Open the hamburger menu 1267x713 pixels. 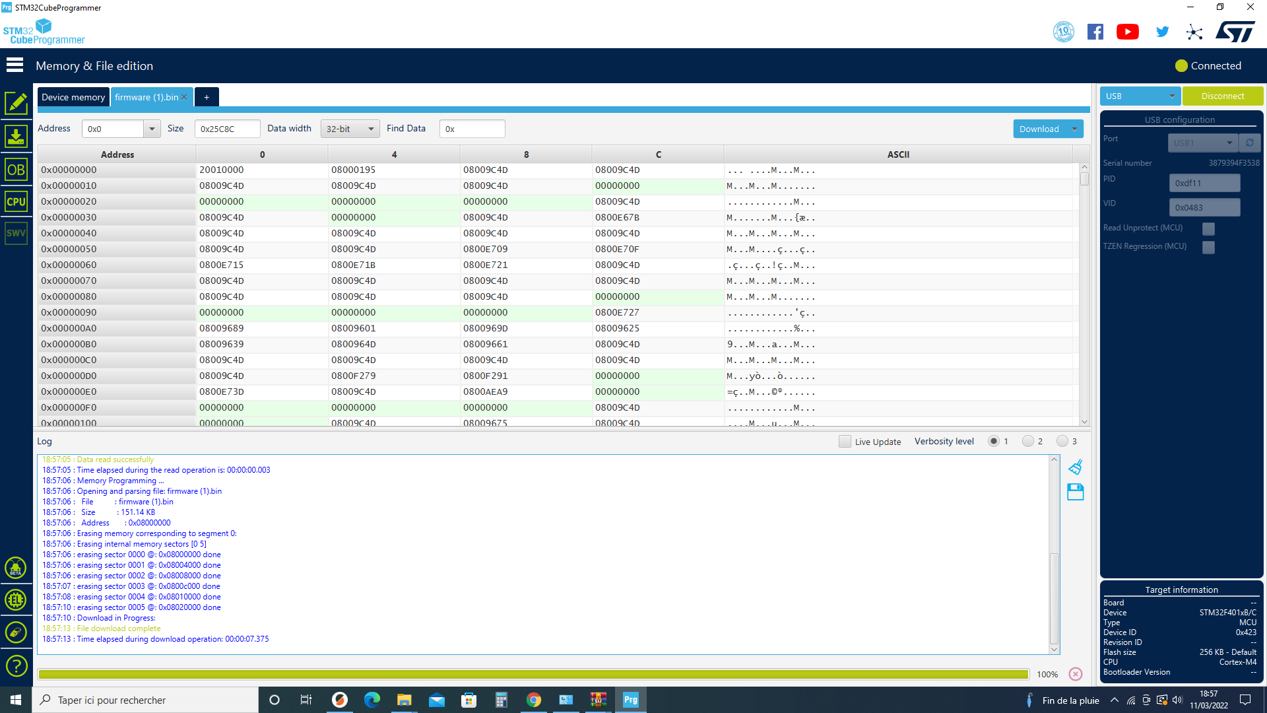tap(15, 65)
